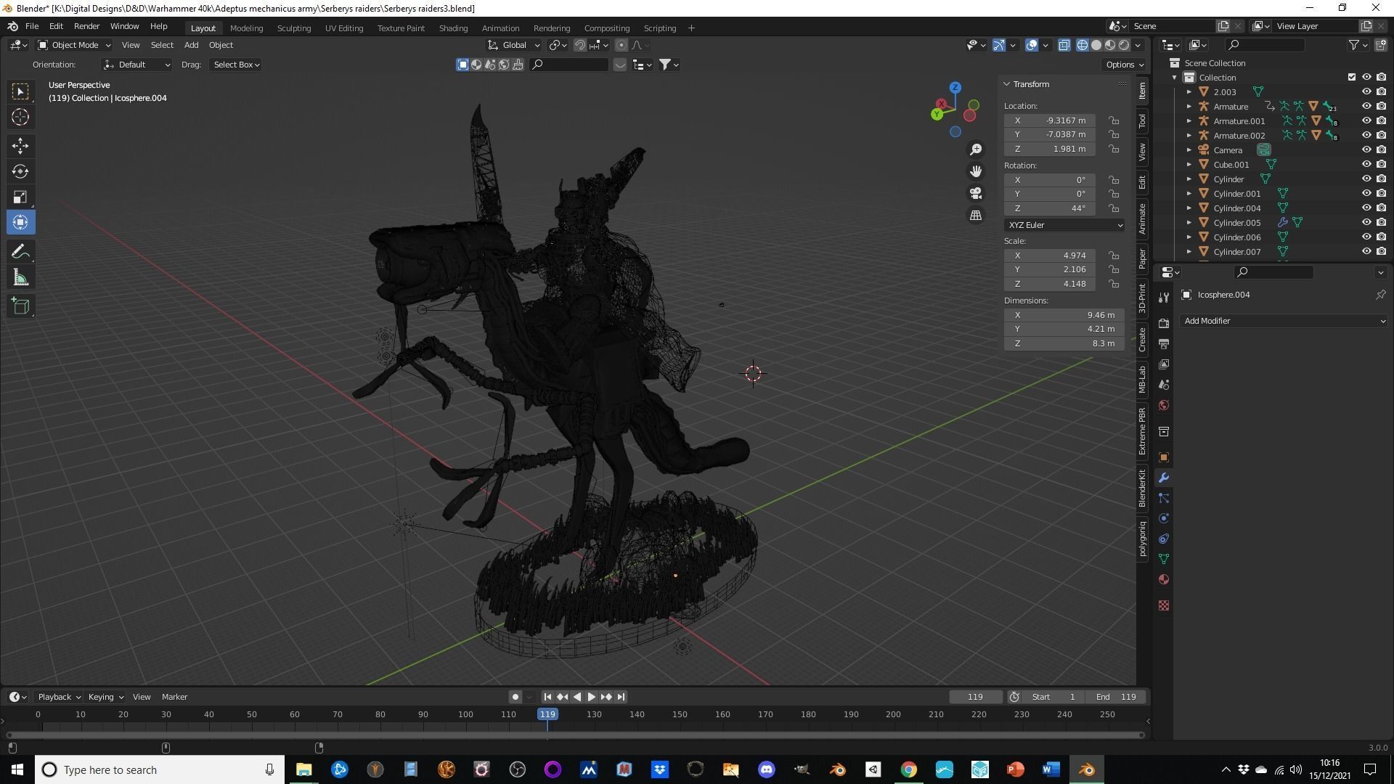1394x784 pixels.
Task: Hide Cylinder.005 in viewport
Action: (1366, 223)
